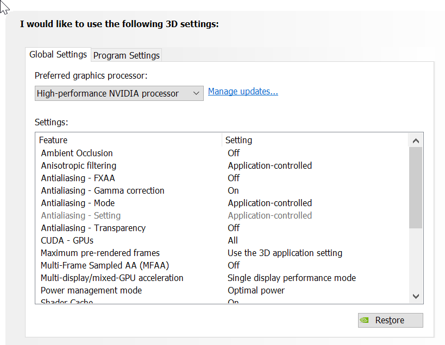Click the settings list scroll down arrow

(x=416, y=296)
